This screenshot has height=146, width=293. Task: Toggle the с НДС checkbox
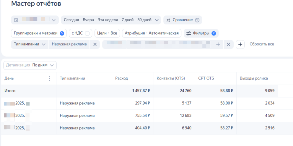click(x=87, y=33)
